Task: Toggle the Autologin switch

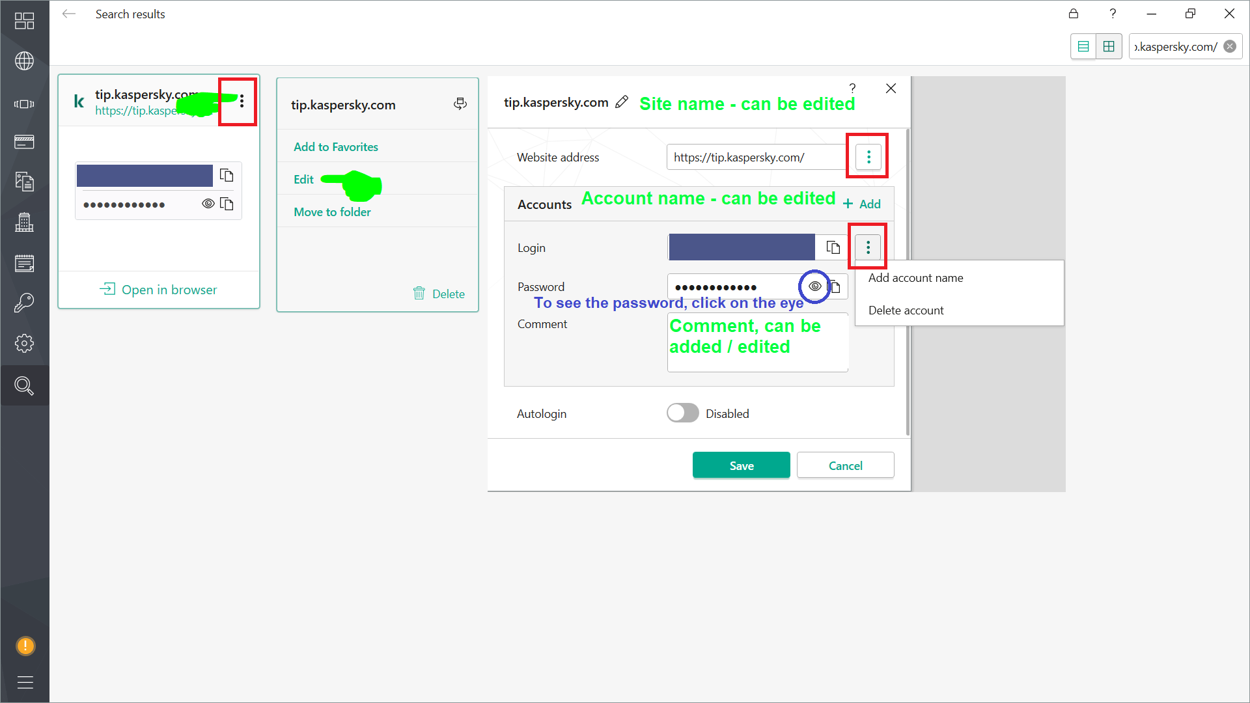Action: (682, 413)
